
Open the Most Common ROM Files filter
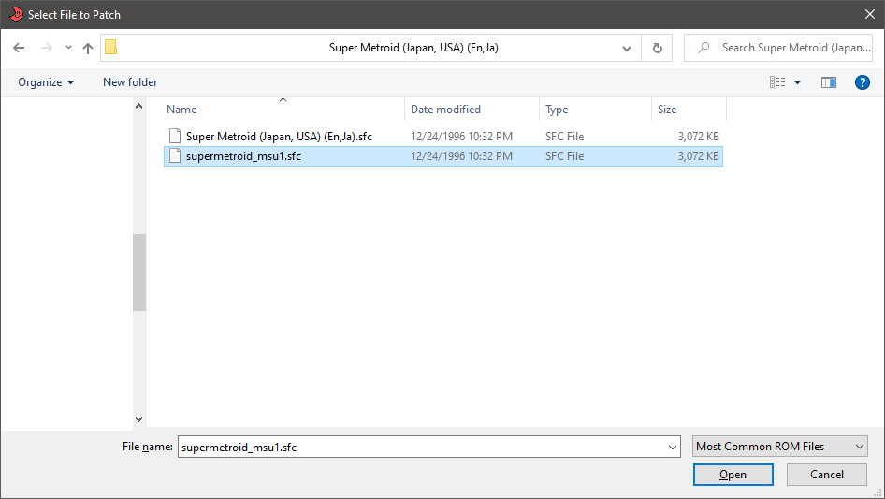(780, 447)
